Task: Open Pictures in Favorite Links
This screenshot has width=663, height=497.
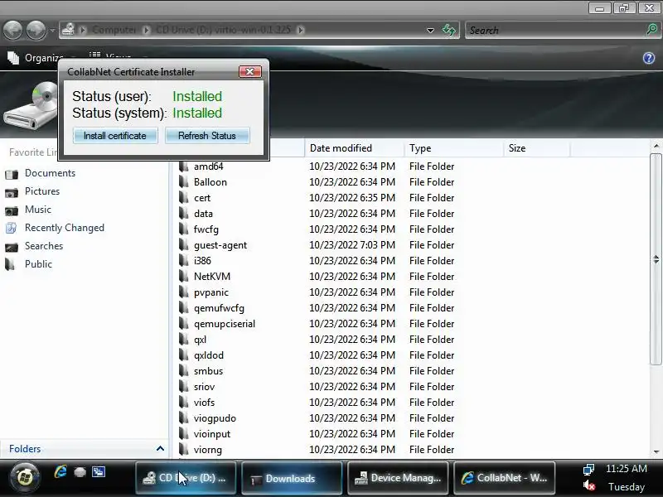Action: pos(42,191)
